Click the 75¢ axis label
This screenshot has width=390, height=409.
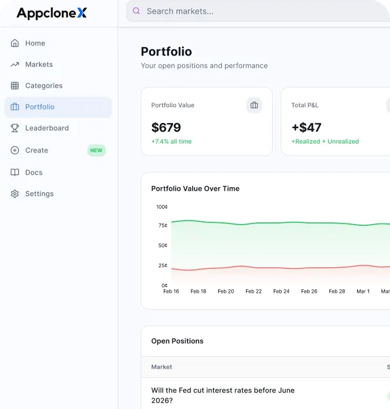(x=163, y=225)
